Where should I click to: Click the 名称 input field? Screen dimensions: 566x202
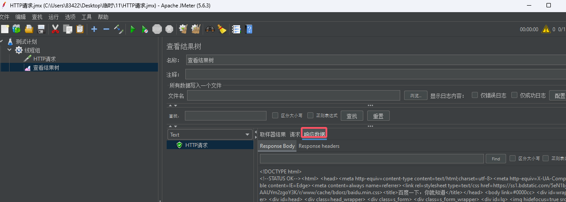376,60
